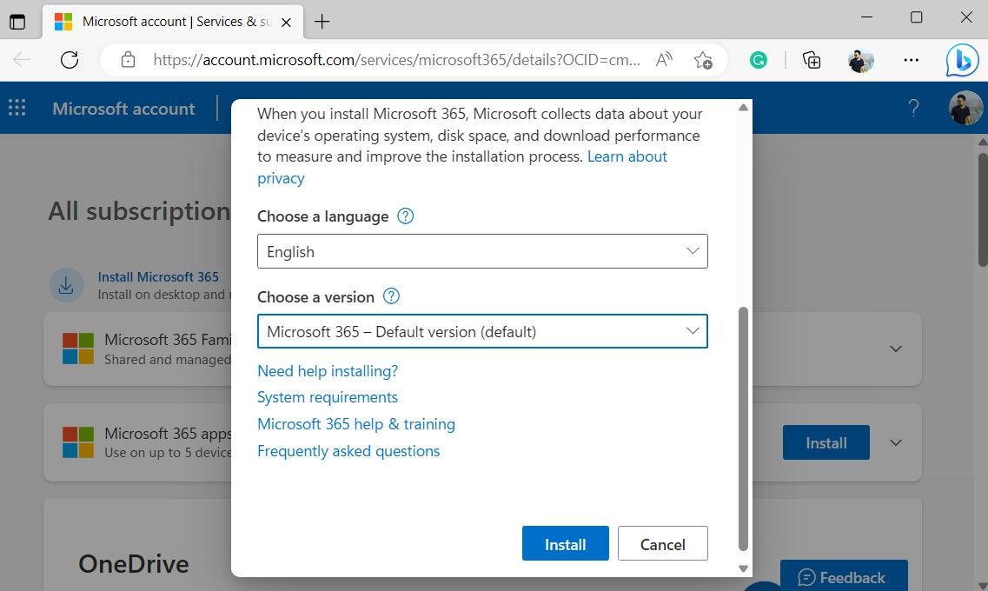Open Learn about privacy link

pyautogui.click(x=462, y=167)
